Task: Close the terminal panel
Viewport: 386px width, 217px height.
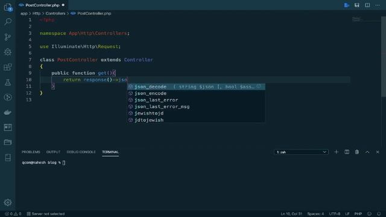Action: pyautogui.click(x=378, y=152)
